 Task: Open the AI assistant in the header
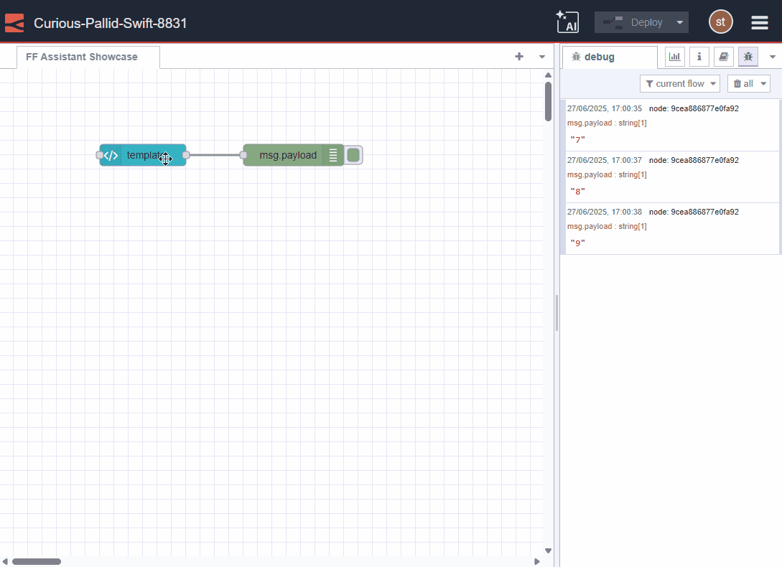pyautogui.click(x=567, y=22)
